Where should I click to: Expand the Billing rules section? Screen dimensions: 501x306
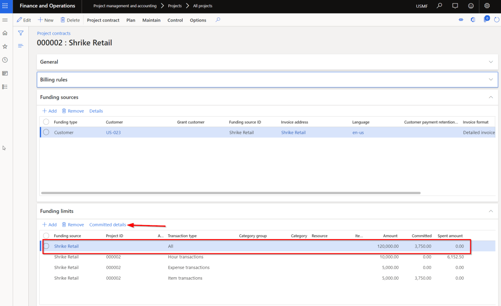[491, 80]
